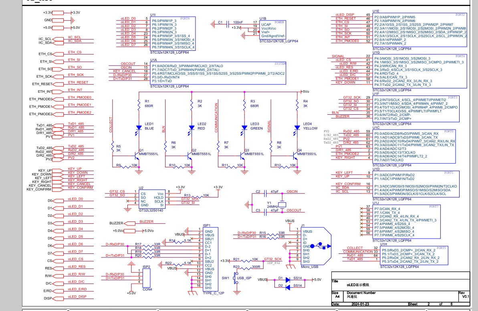Click the ISP2 CON4 connector body
Screen dimensions: 478x311
click(x=147, y=278)
